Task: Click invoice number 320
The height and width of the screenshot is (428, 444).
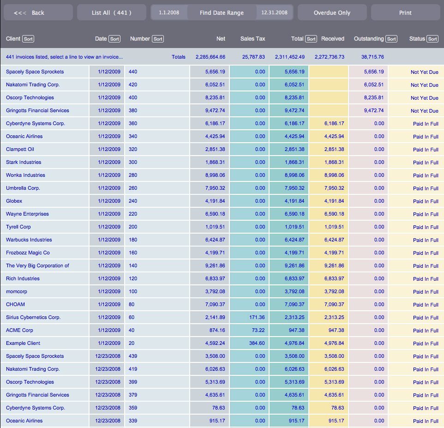Action: [x=133, y=149]
